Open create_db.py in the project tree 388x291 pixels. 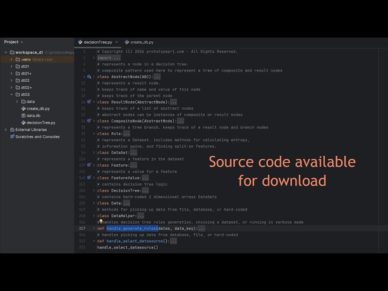[38, 109]
